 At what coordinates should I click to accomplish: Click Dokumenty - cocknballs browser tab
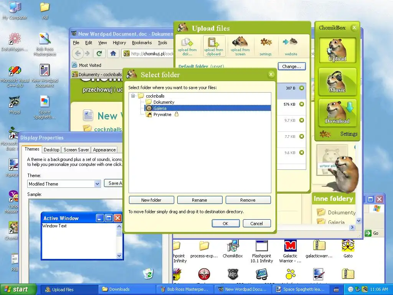tap(97, 75)
